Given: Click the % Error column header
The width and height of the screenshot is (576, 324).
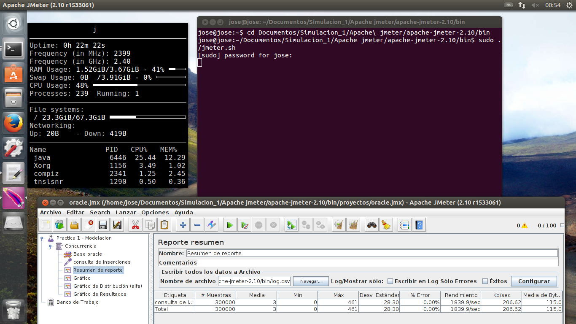Looking at the screenshot, I should coord(420,295).
